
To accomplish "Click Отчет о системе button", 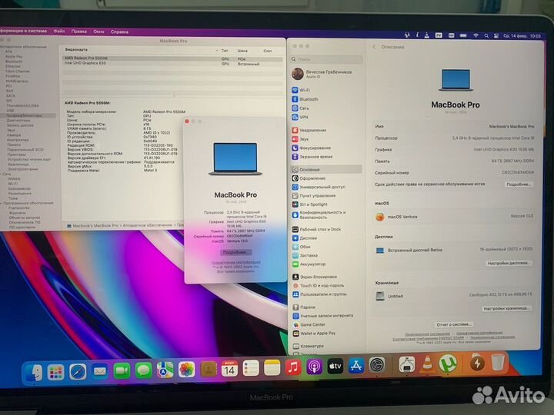I will pos(454,324).
